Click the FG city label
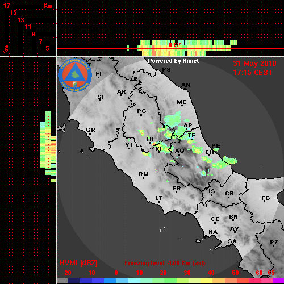Viewport: 284px width, 284px height. [266, 198]
